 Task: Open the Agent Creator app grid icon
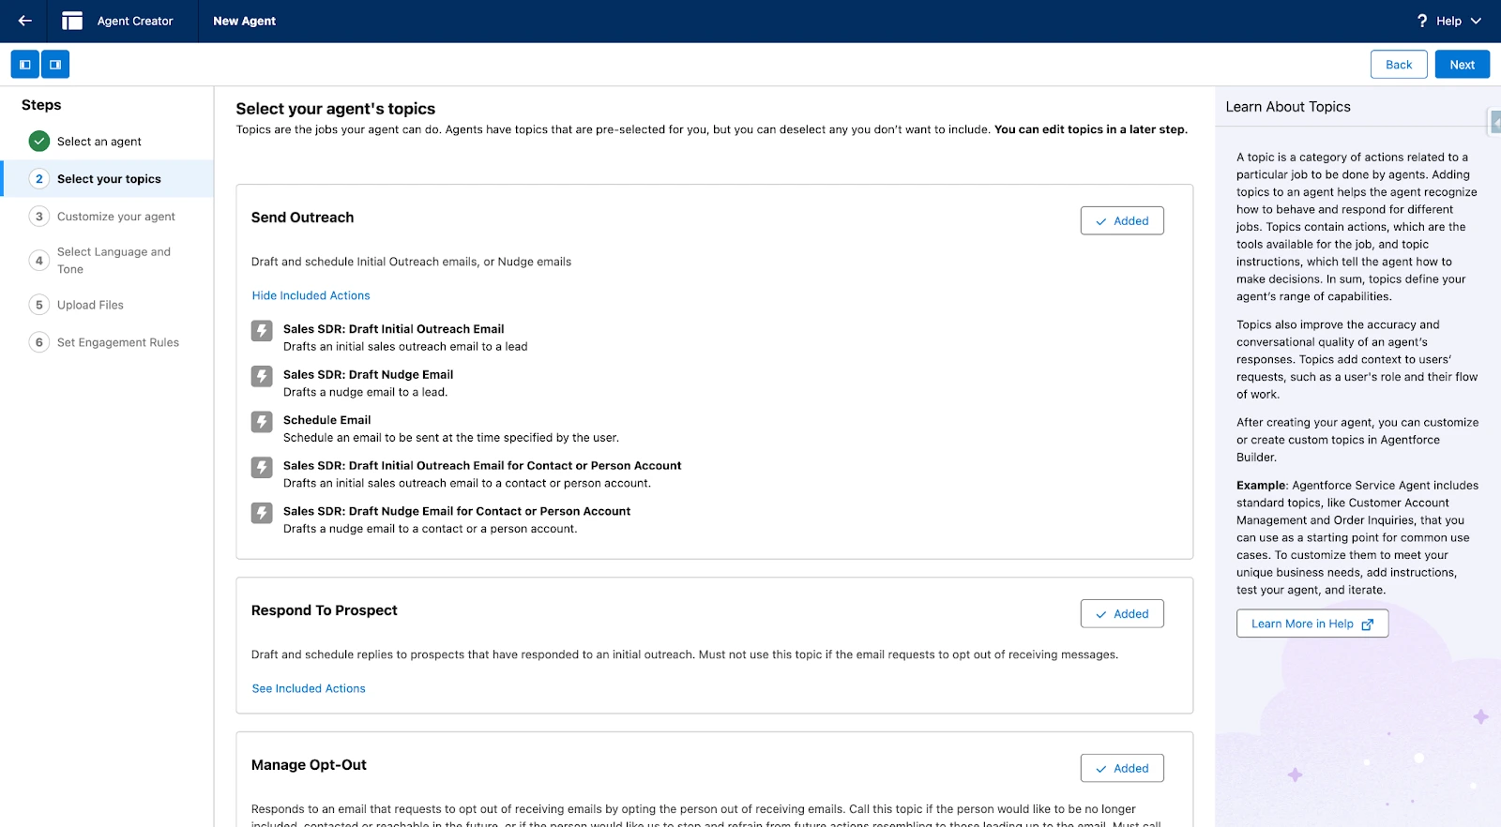pyautogui.click(x=71, y=21)
